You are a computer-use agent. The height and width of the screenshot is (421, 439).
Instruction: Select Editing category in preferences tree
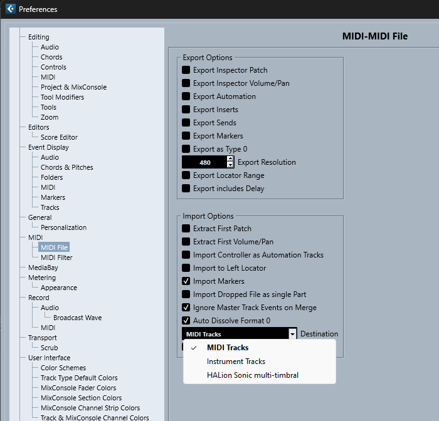point(39,37)
